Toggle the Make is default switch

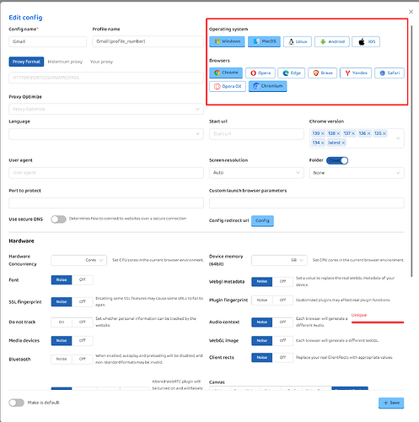[x=16, y=403]
